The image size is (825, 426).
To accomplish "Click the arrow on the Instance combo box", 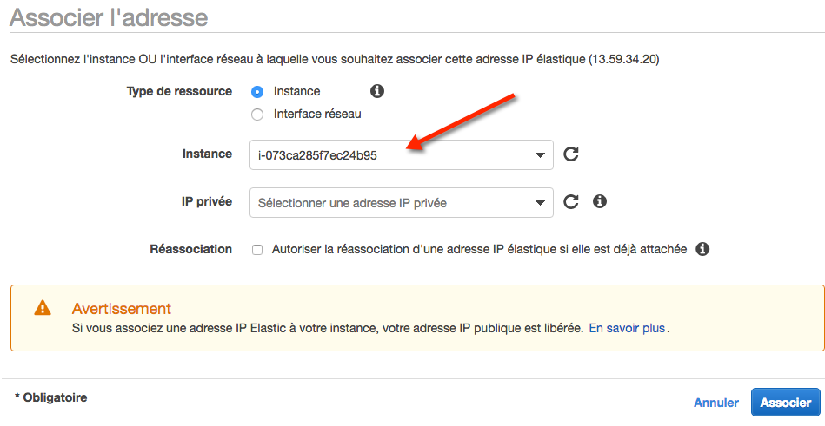I will coord(539,155).
